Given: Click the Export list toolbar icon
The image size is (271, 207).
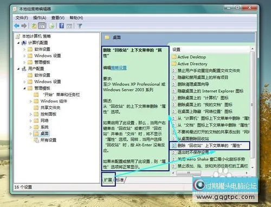Looking at the screenshot, I should 51,26.
